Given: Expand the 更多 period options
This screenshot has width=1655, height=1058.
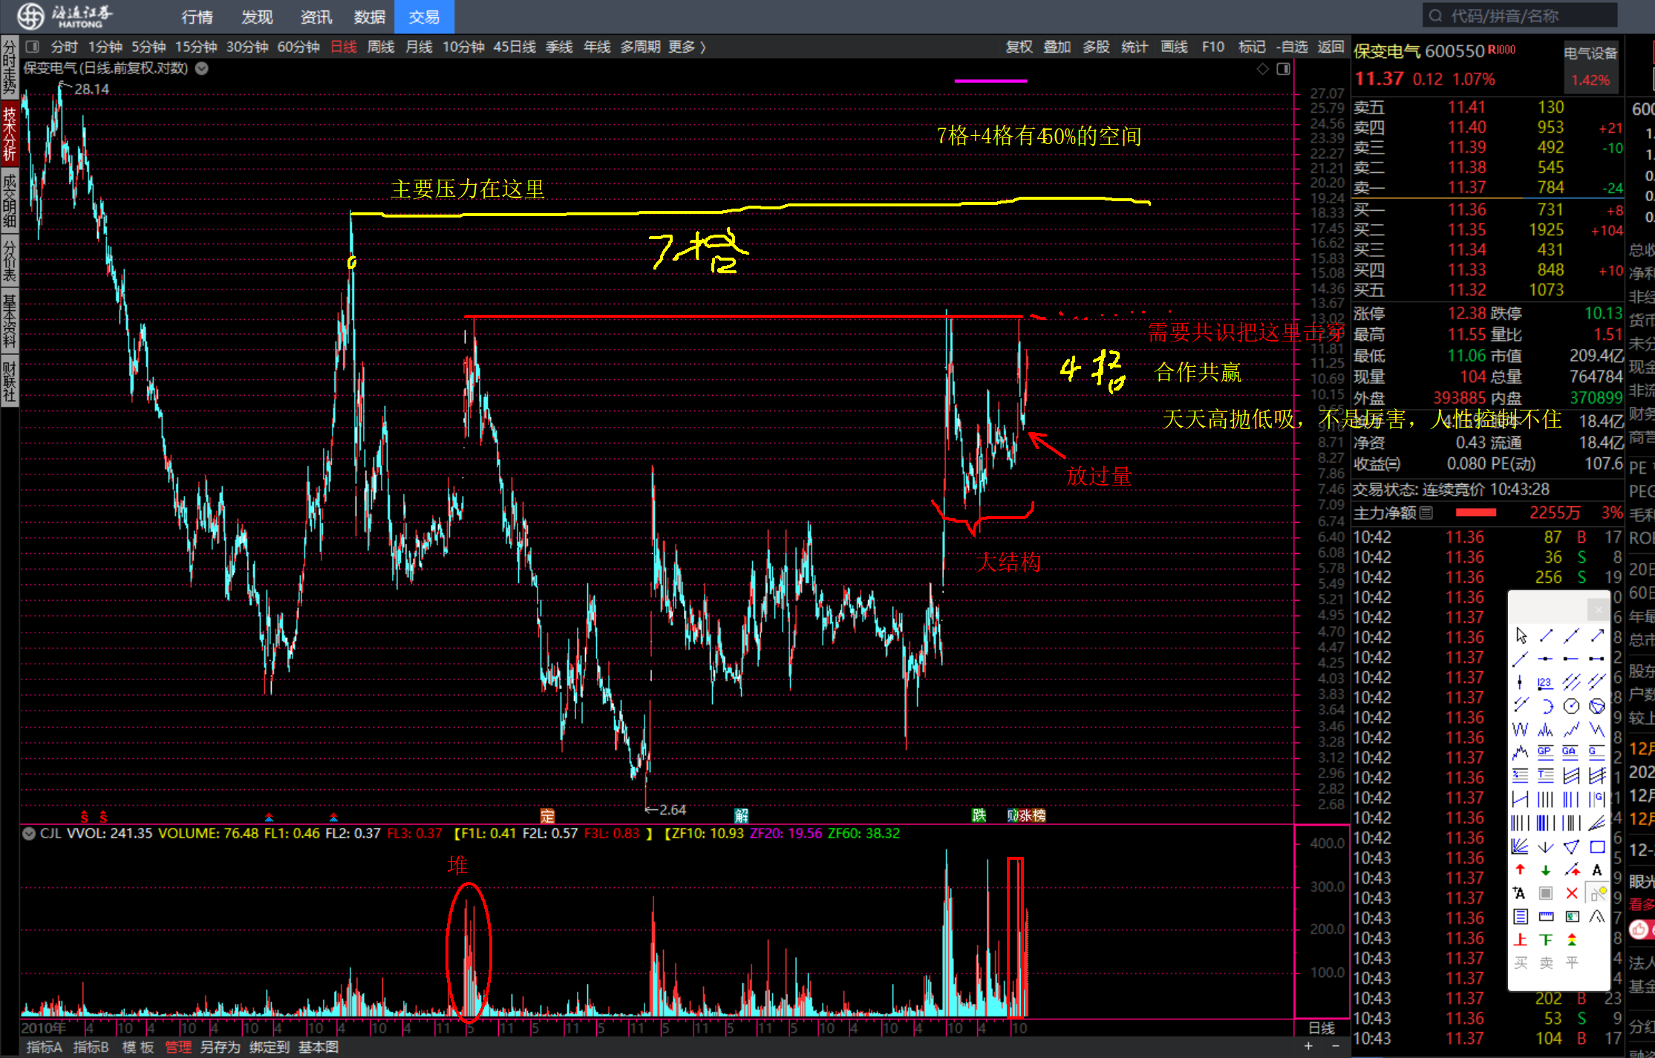Looking at the screenshot, I should coord(687,47).
